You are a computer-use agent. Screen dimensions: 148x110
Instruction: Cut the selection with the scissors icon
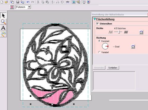tap(38, 2)
